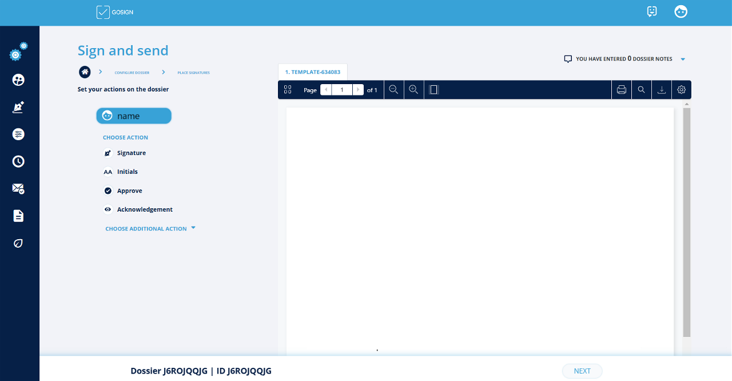Select the Acknowledgement action
Screen dimensions: 732x381
[x=145, y=210]
